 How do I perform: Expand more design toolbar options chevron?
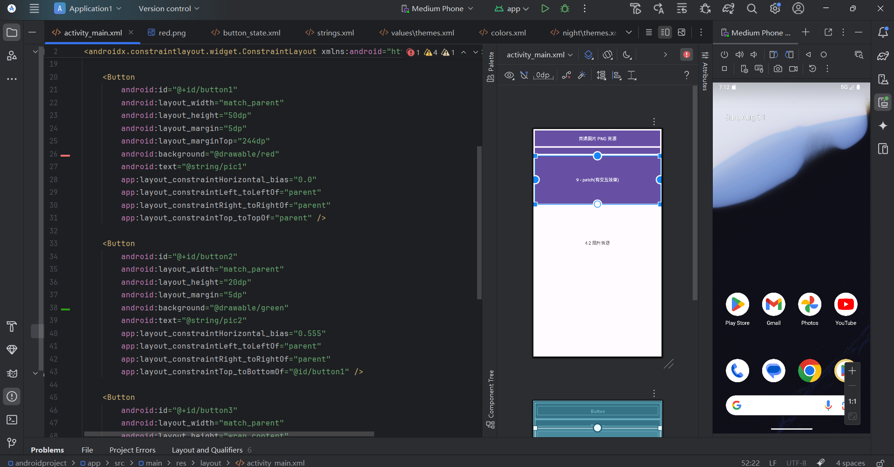[x=665, y=55]
